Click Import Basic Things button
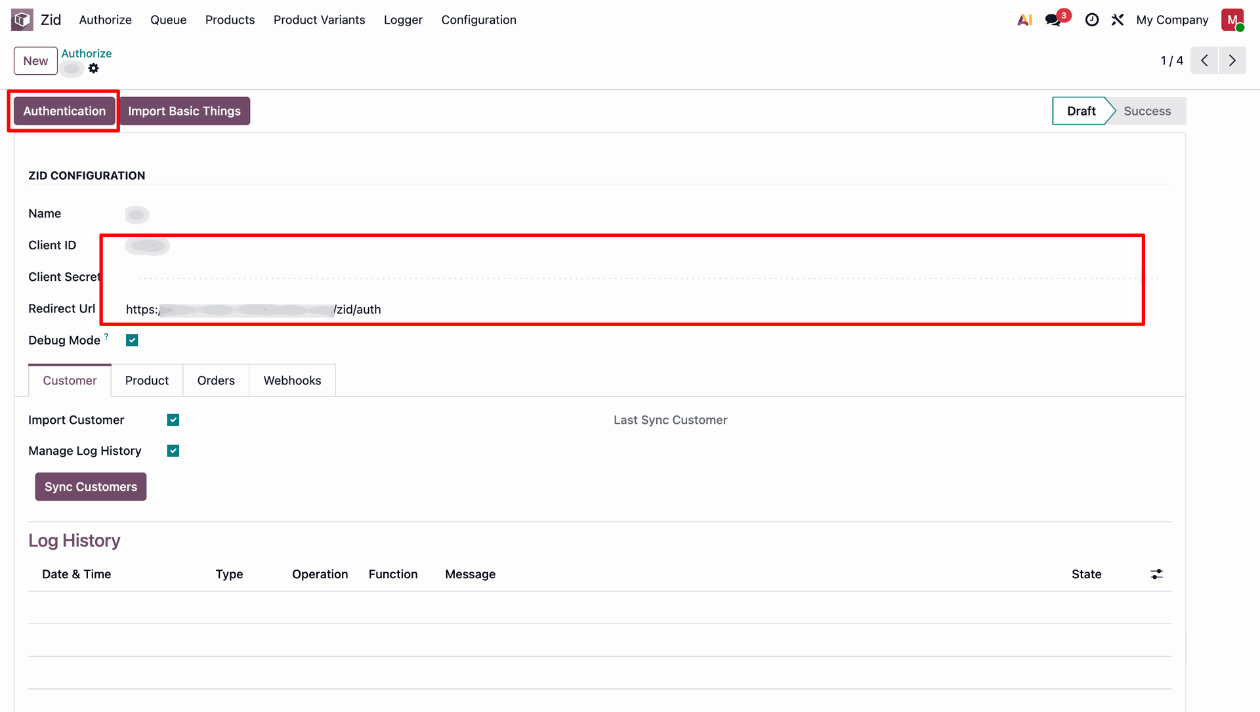Image resolution: width=1260 pixels, height=712 pixels. tap(184, 111)
